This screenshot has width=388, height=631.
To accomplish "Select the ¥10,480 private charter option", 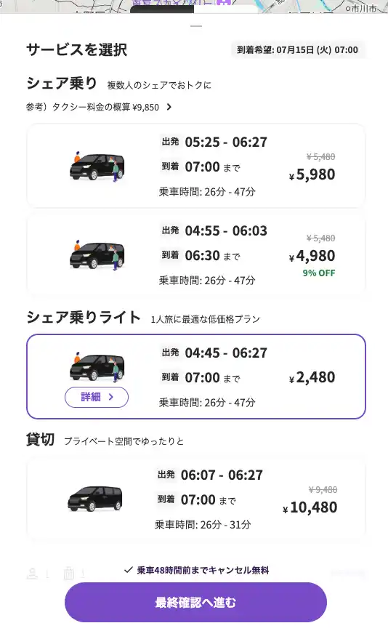I will pos(195,499).
